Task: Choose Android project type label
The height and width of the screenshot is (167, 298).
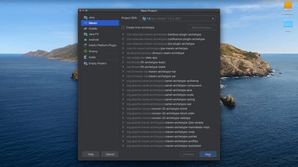Action: pyautogui.click(x=94, y=40)
